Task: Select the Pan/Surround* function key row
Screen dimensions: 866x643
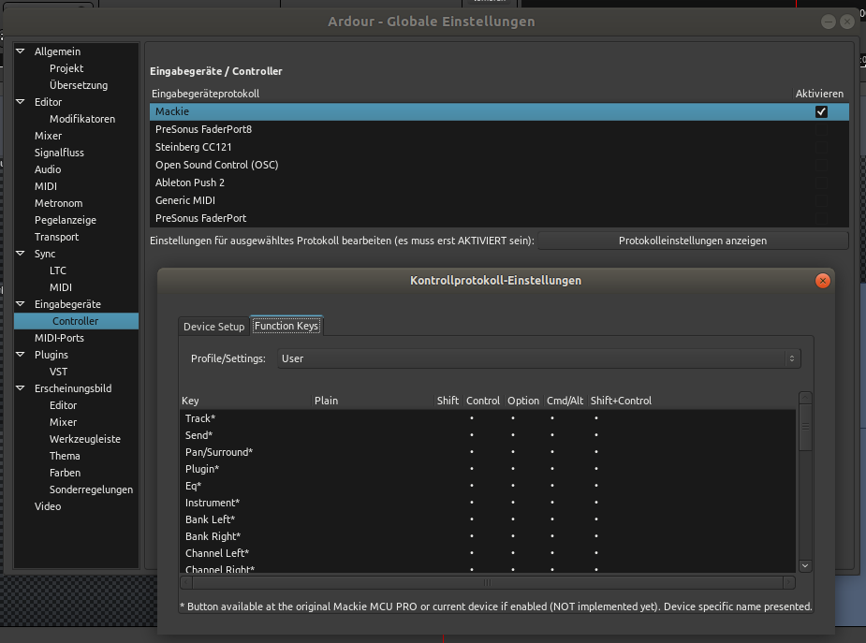Action: click(x=488, y=452)
